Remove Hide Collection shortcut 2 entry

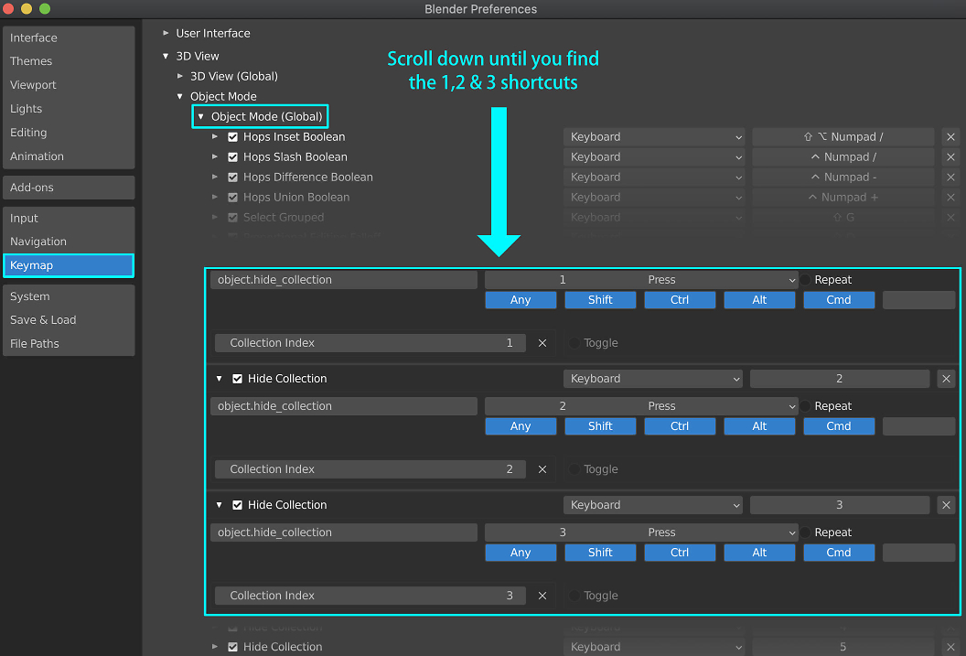[x=946, y=379]
